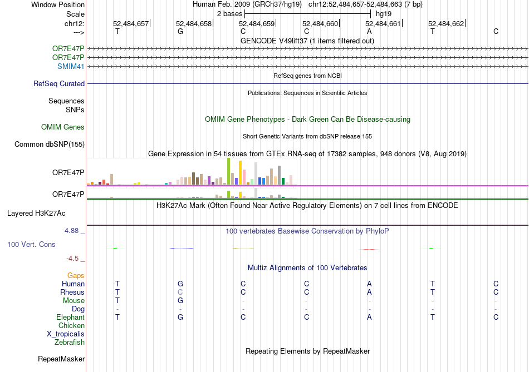This screenshot has width=529, height=372.
Task: Click the Zebrafish alignment row label
Action: [70, 342]
